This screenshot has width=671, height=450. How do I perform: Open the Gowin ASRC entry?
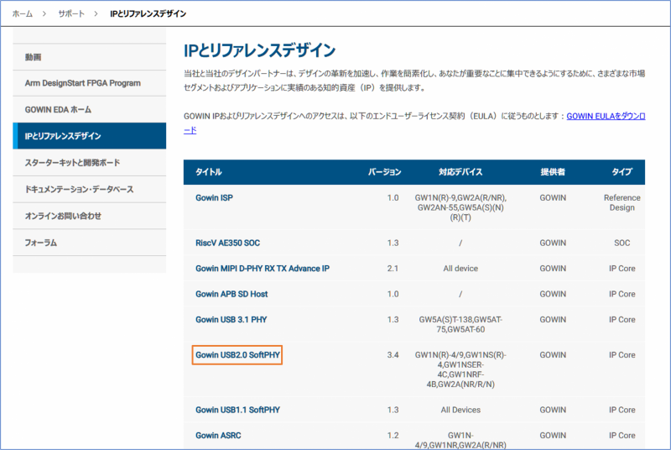coord(218,436)
